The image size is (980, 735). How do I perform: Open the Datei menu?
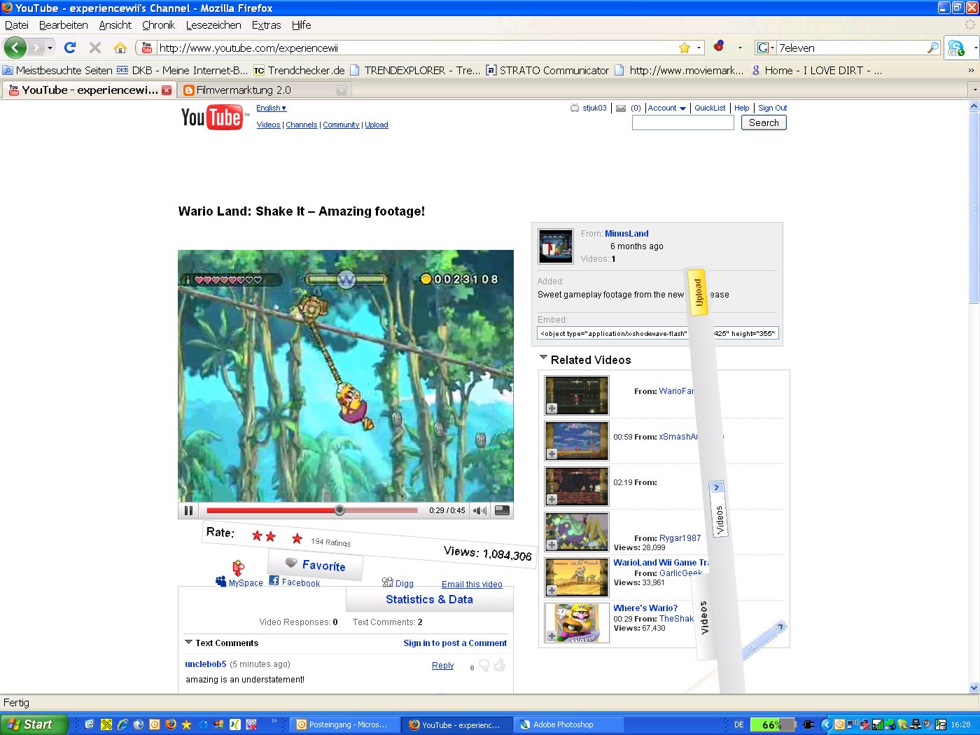point(17,25)
